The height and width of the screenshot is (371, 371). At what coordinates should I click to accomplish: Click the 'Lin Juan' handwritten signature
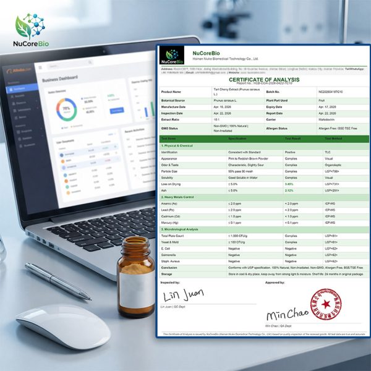184,295
